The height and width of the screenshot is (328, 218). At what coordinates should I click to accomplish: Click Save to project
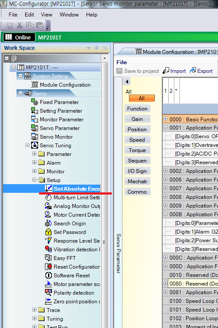tap(138, 71)
